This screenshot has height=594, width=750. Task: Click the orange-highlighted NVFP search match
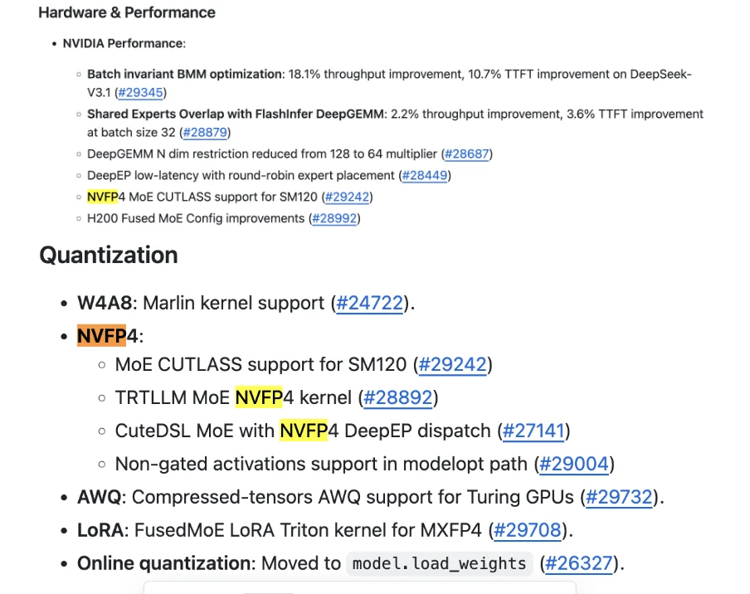(101, 336)
